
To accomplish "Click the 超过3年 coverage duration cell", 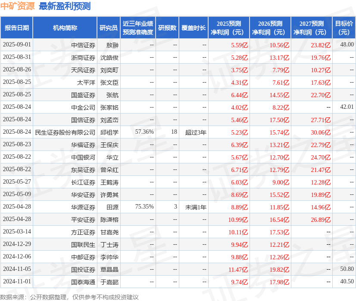I will coord(194,132).
